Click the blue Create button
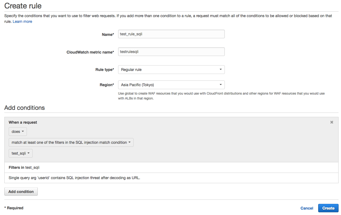 click(x=328, y=208)
